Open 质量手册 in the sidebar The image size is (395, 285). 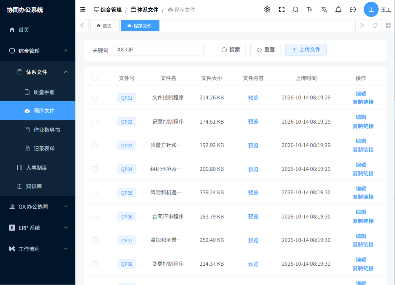click(37, 92)
